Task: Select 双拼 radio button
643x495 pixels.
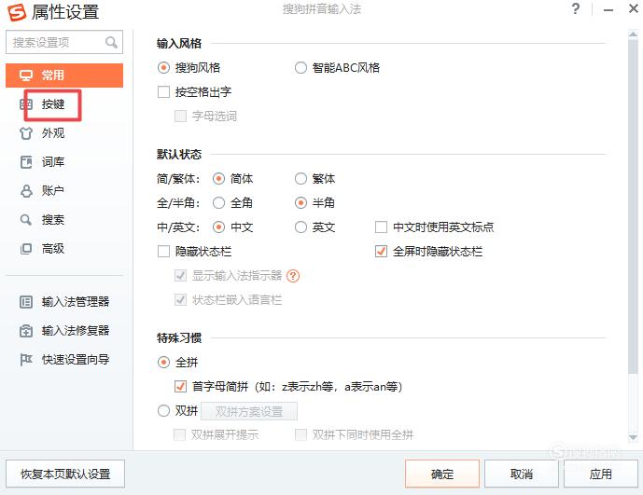Action: click(163, 410)
